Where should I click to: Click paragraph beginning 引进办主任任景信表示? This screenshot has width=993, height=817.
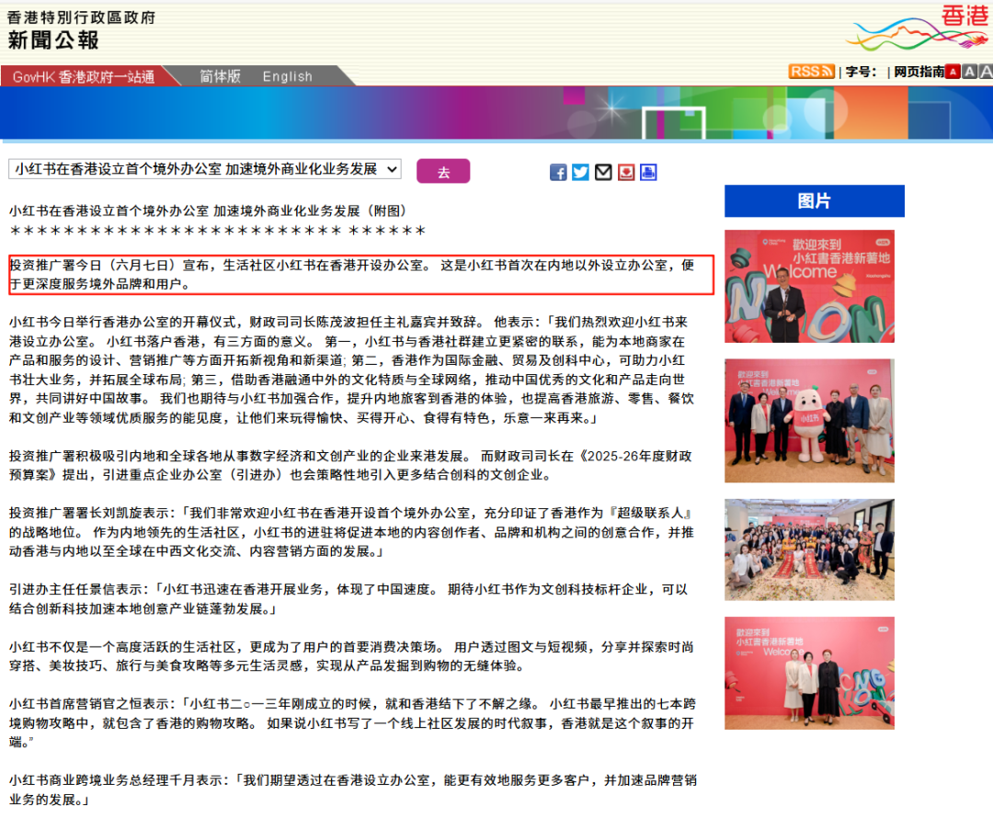click(x=348, y=598)
